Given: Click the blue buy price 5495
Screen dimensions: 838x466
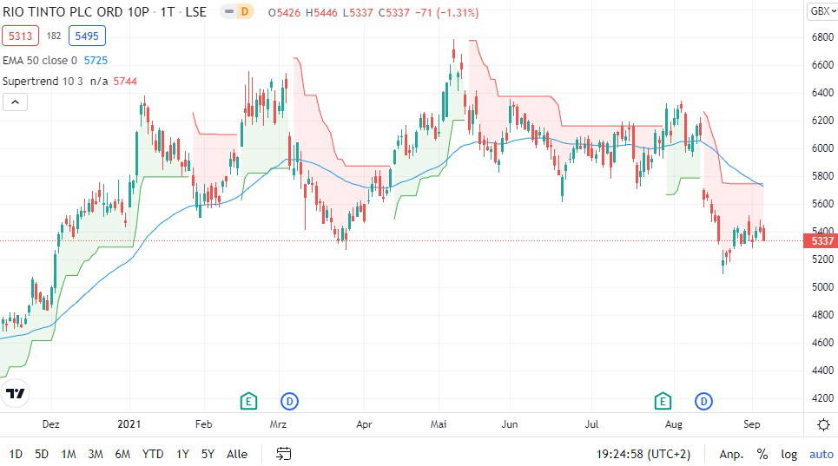Looking at the screenshot, I should point(87,36).
